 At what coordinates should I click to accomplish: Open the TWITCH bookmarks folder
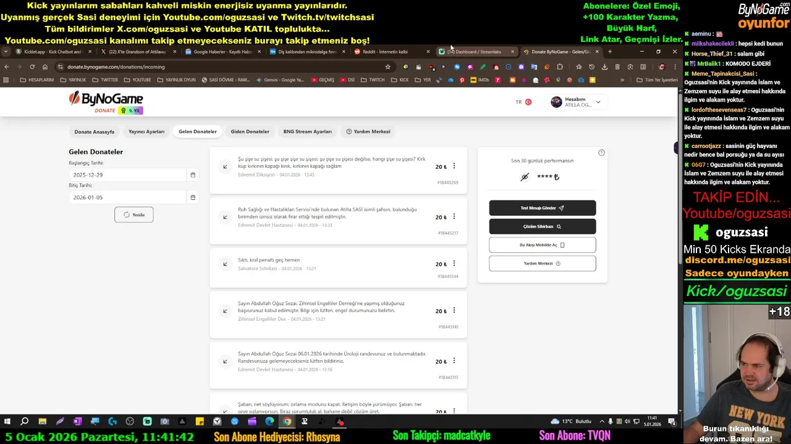373,80
